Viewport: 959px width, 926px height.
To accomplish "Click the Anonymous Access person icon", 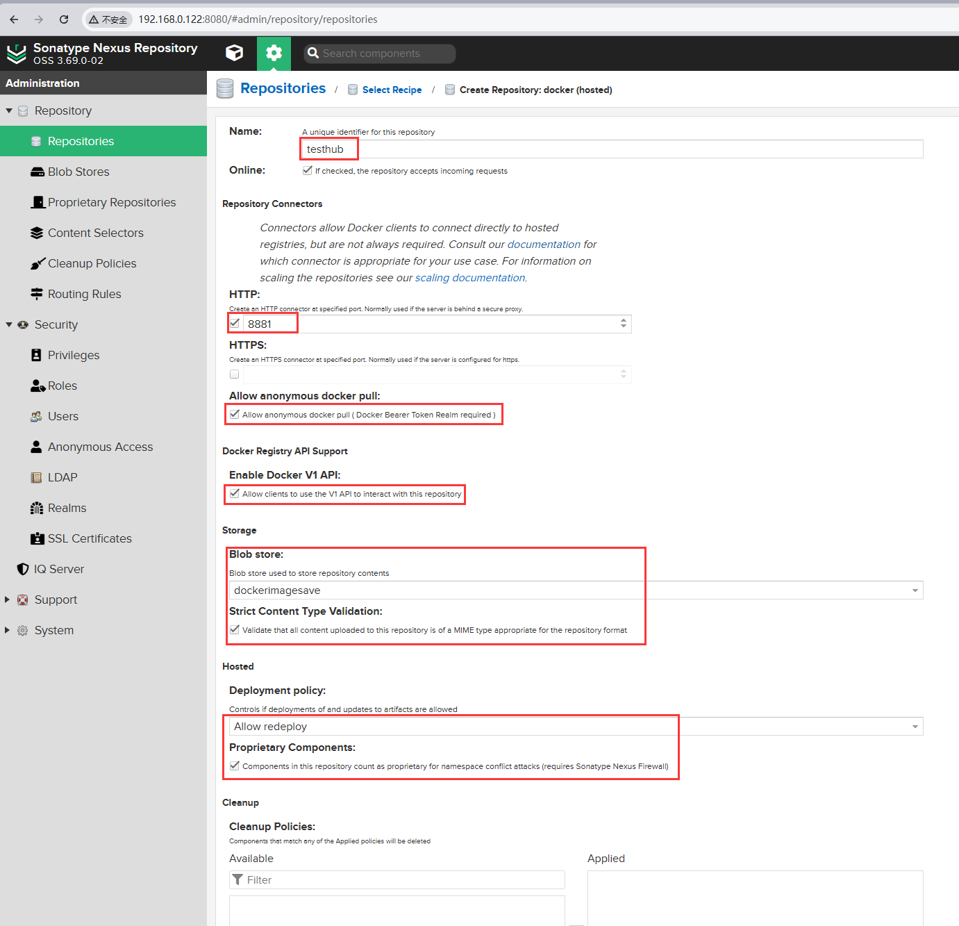I will pyautogui.click(x=37, y=447).
